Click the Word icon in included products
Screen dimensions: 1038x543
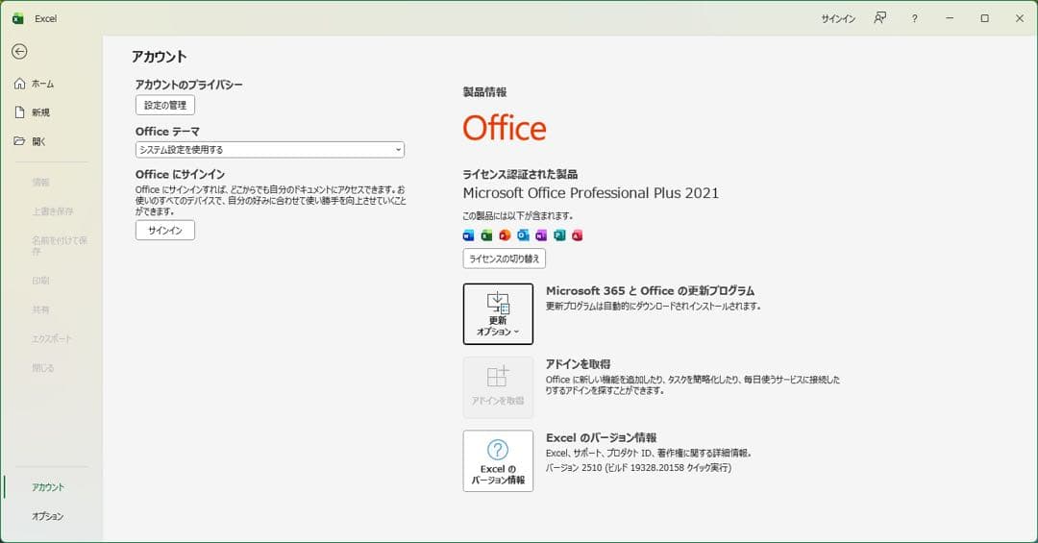pyautogui.click(x=468, y=235)
